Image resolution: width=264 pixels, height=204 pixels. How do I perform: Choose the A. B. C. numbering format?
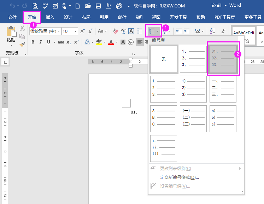164,119
